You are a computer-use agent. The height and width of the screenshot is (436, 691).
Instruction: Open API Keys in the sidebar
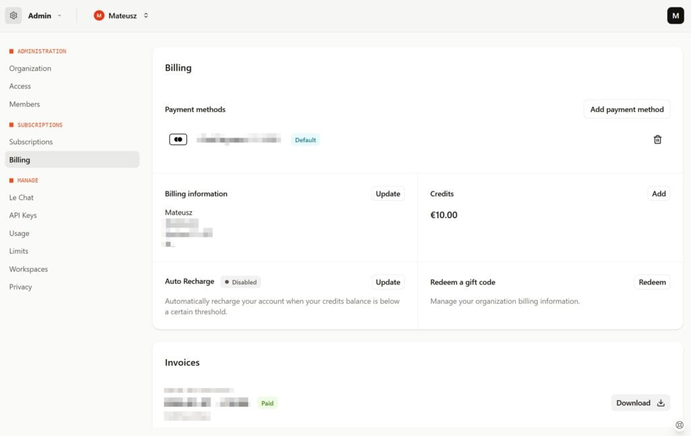pos(23,216)
